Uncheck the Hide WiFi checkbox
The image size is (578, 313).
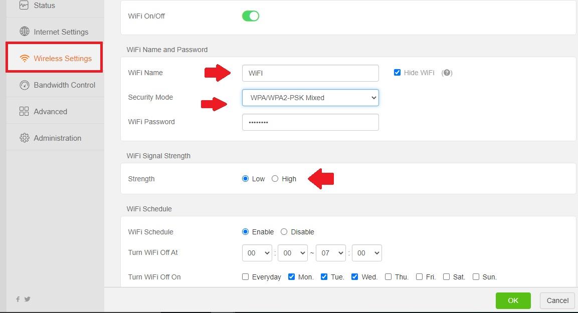[397, 73]
